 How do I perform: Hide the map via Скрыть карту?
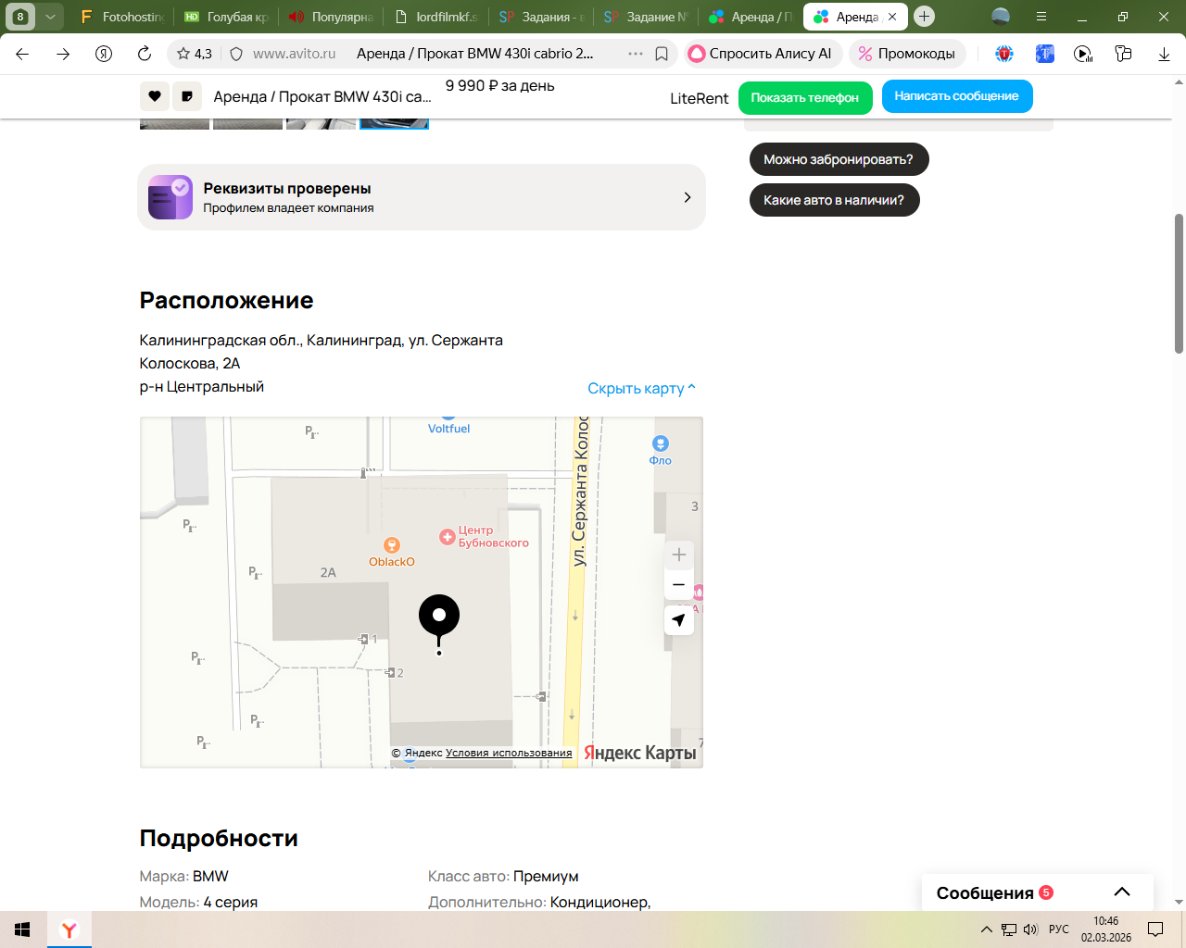(641, 388)
